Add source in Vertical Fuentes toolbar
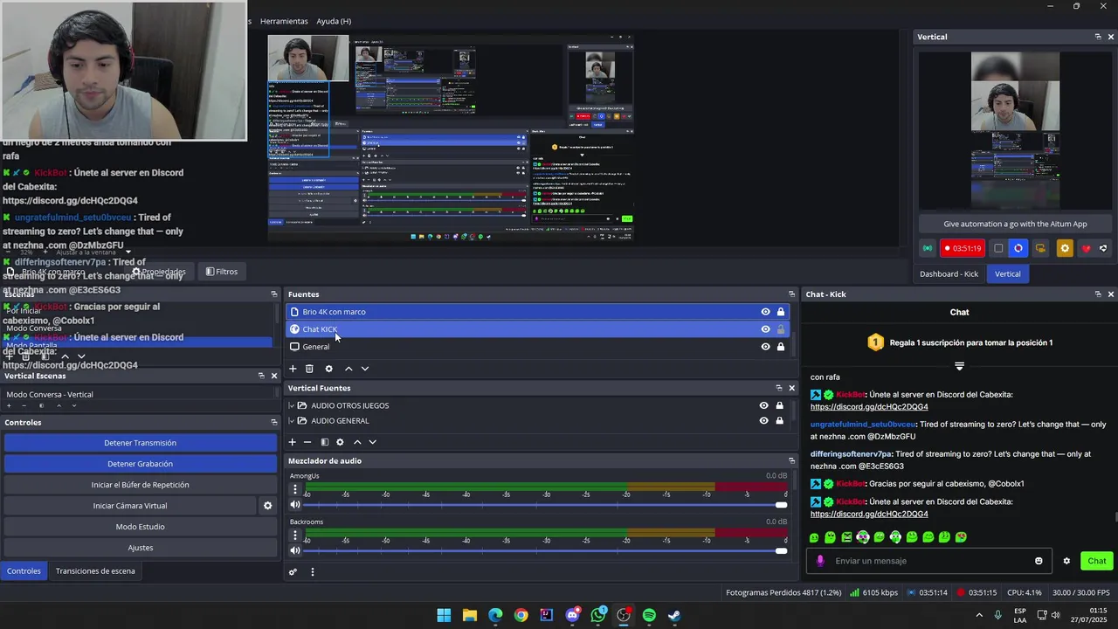Viewport: 1118px width, 629px height. pos(293,442)
